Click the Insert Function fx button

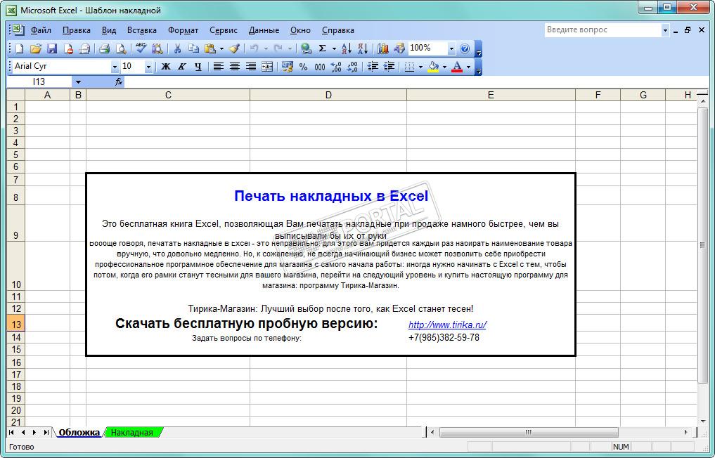coord(119,82)
